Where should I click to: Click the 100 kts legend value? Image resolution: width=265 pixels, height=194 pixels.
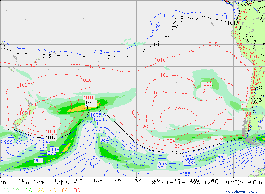click(27, 190)
